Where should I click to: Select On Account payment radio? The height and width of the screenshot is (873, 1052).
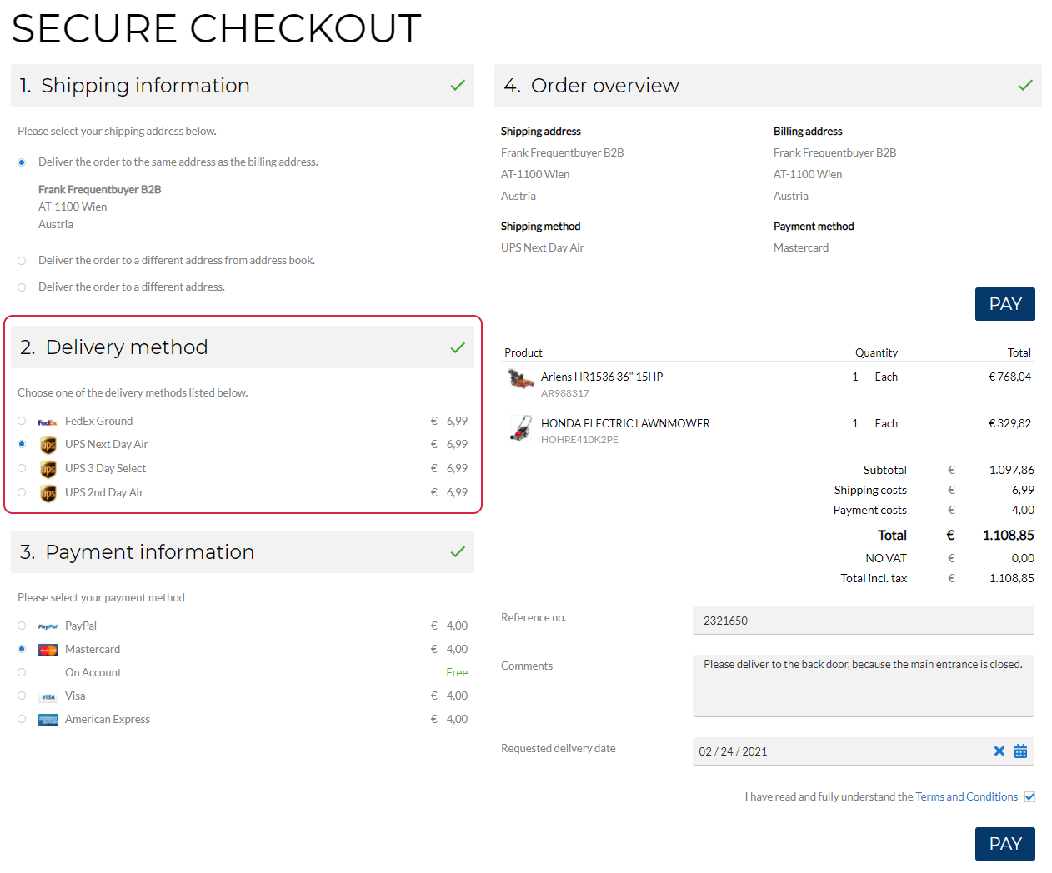(22, 672)
